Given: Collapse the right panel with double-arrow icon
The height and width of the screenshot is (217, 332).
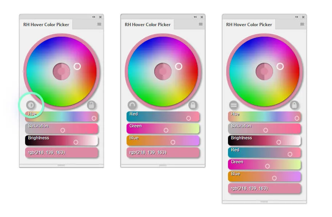Looking at the screenshot, I should coord(297,17).
